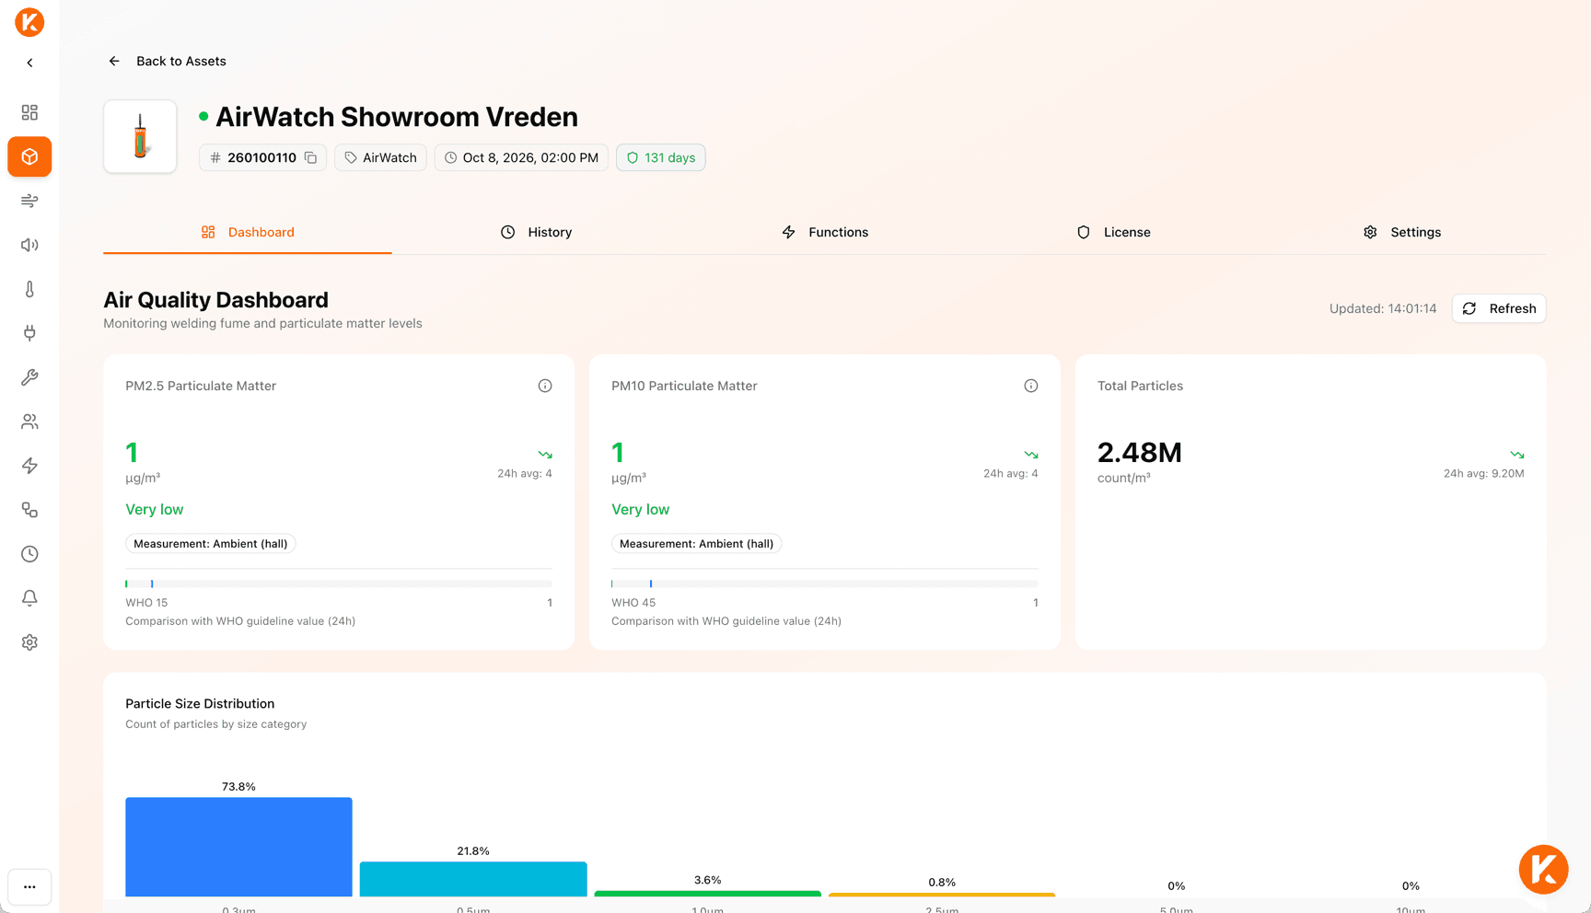Open the clock icon in sidebar
Viewport: 1591px width, 913px height.
click(x=29, y=554)
